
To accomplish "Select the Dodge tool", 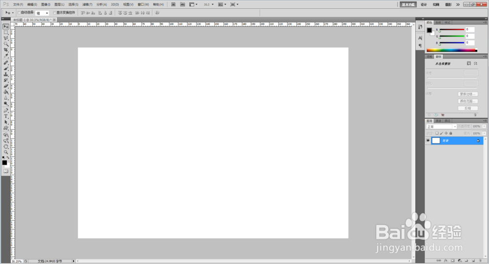I will coord(6,103).
